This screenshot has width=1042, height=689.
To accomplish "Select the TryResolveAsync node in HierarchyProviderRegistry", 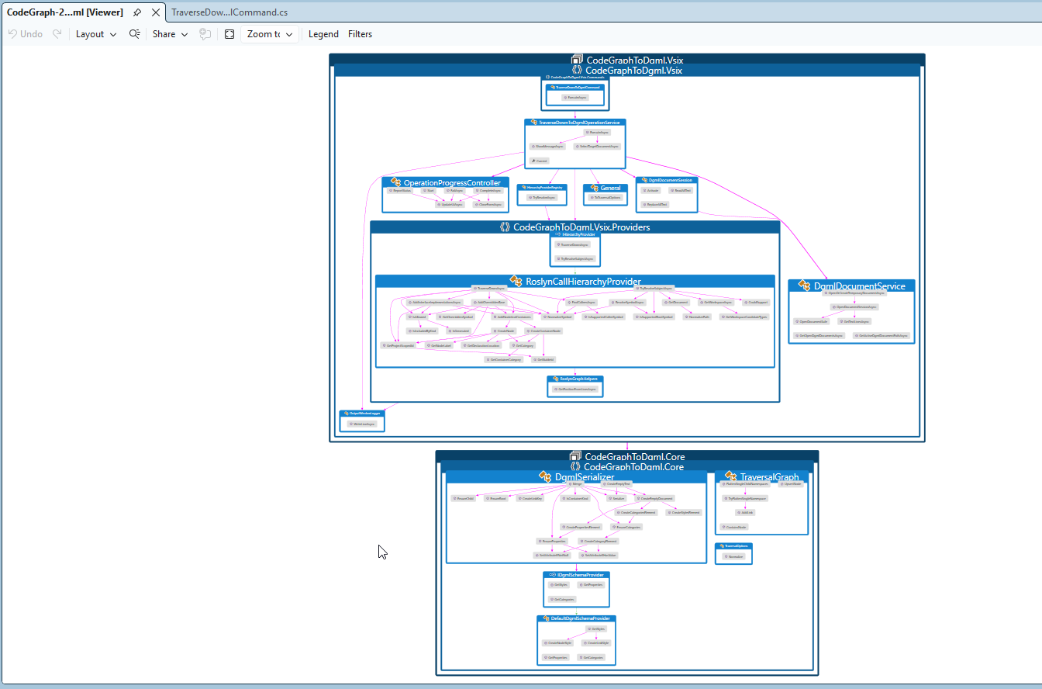I will tap(543, 198).
